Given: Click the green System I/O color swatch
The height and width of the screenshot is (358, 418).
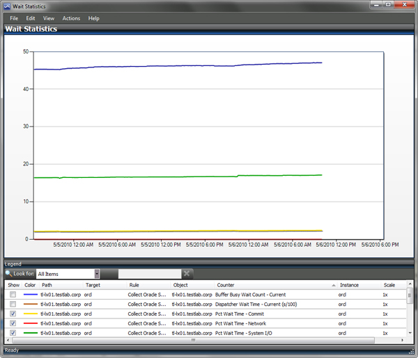Looking at the screenshot, I should click(x=31, y=333).
